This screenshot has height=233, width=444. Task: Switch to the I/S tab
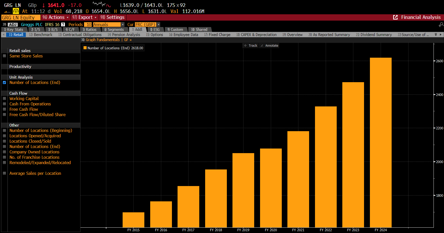coord(36,30)
